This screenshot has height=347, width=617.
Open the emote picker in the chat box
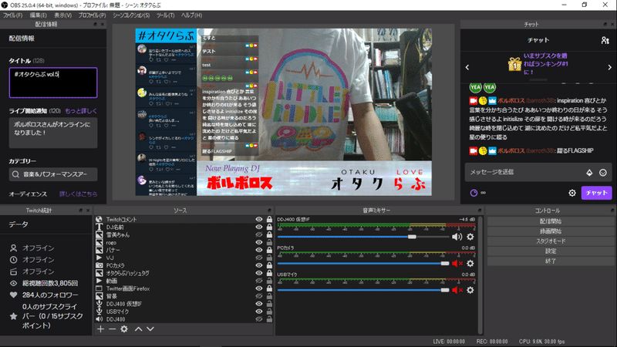pyautogui.click(x=603, y=172)
